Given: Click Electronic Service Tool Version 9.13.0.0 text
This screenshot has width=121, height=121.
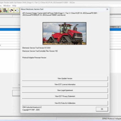Looking at the screenshot, I should tap(36, 48).
